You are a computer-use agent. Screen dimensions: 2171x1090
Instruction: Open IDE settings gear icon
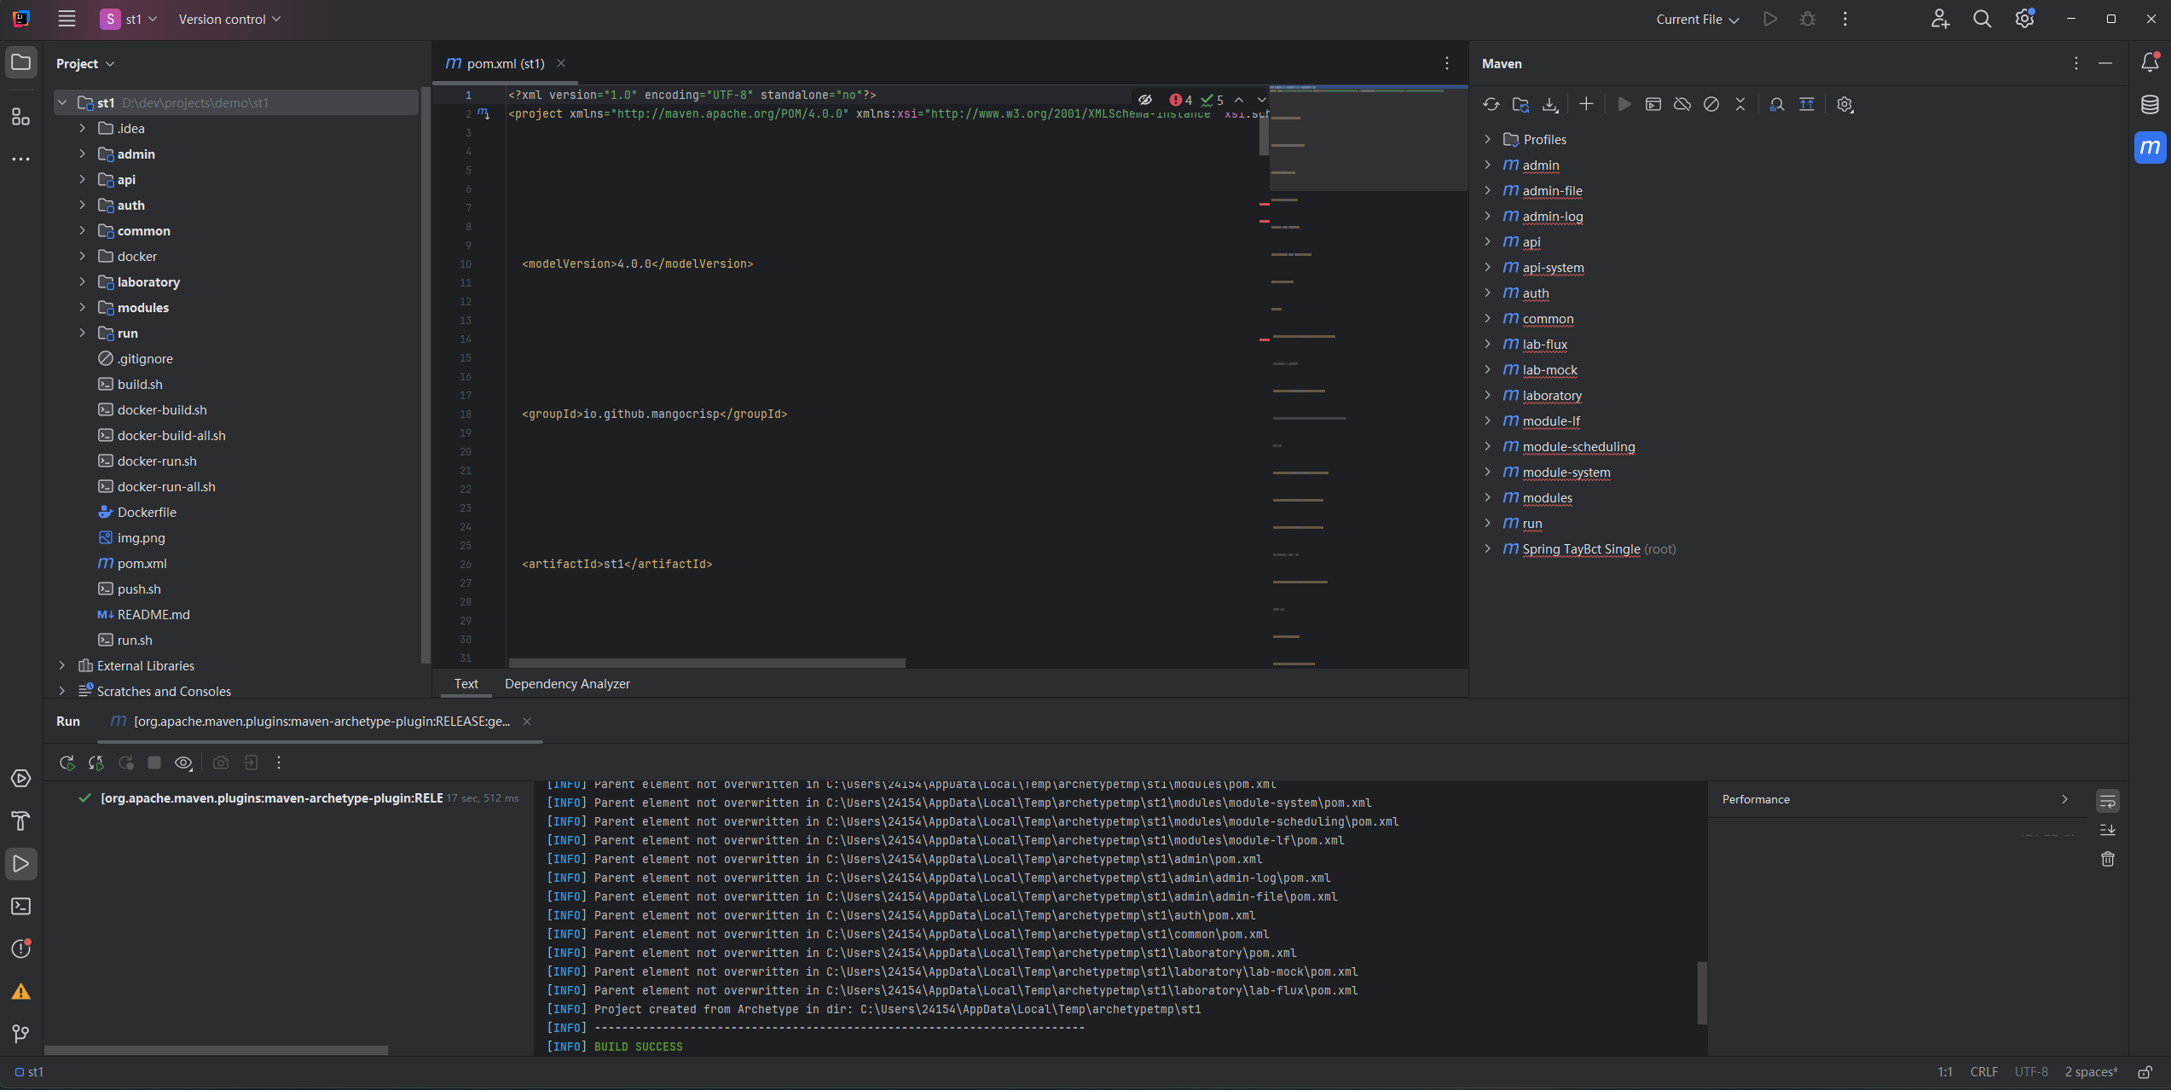point(2024,19)
